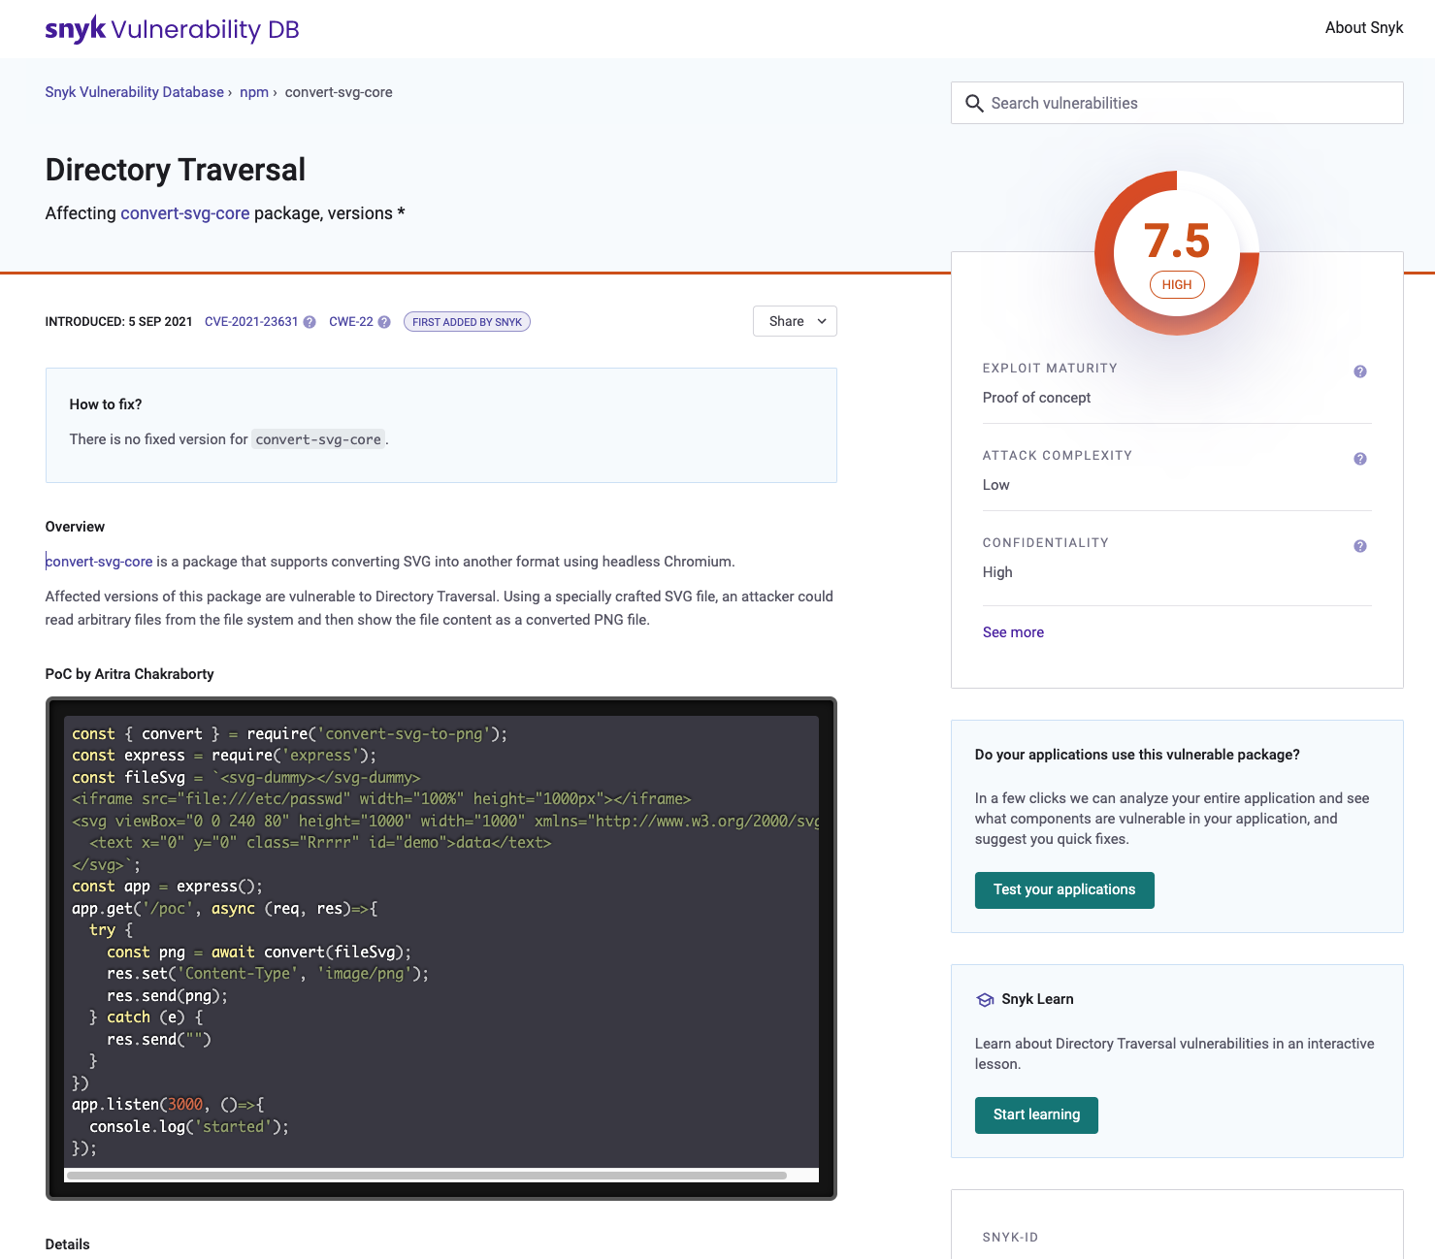Click the CONFIDENTIALITY label
The height and width of the screenshot is (1259, 1435).
pos(1046,543)
